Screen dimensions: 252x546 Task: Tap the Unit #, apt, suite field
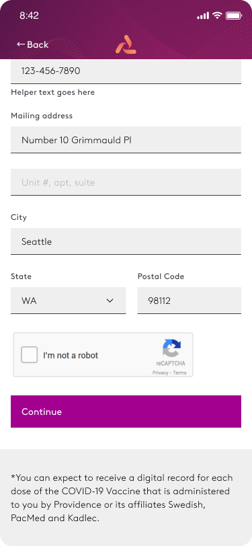click(126, 182)
